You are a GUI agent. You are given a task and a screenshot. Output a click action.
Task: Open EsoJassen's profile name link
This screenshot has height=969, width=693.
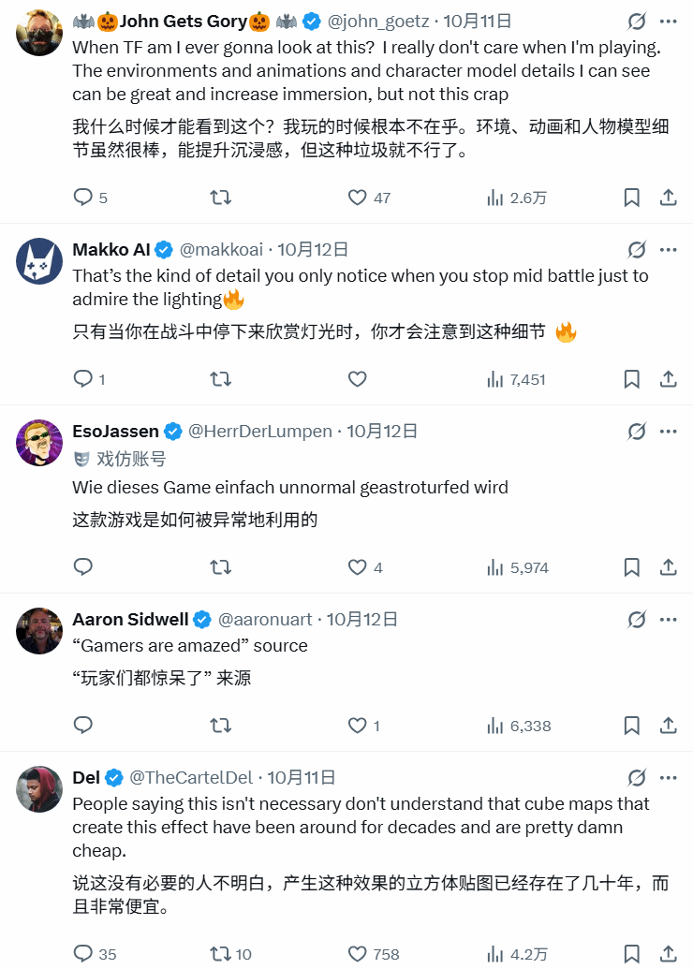[x=115, y=432]
